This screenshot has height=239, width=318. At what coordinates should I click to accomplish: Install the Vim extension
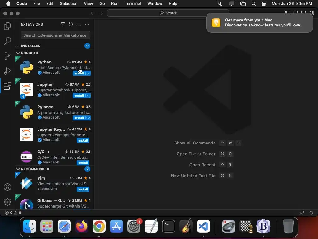(83, 189)
